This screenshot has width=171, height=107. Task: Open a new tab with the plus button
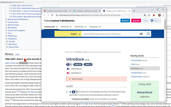[134, 11]
